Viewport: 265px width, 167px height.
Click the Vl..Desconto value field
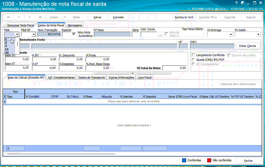[x=71, y=59]
